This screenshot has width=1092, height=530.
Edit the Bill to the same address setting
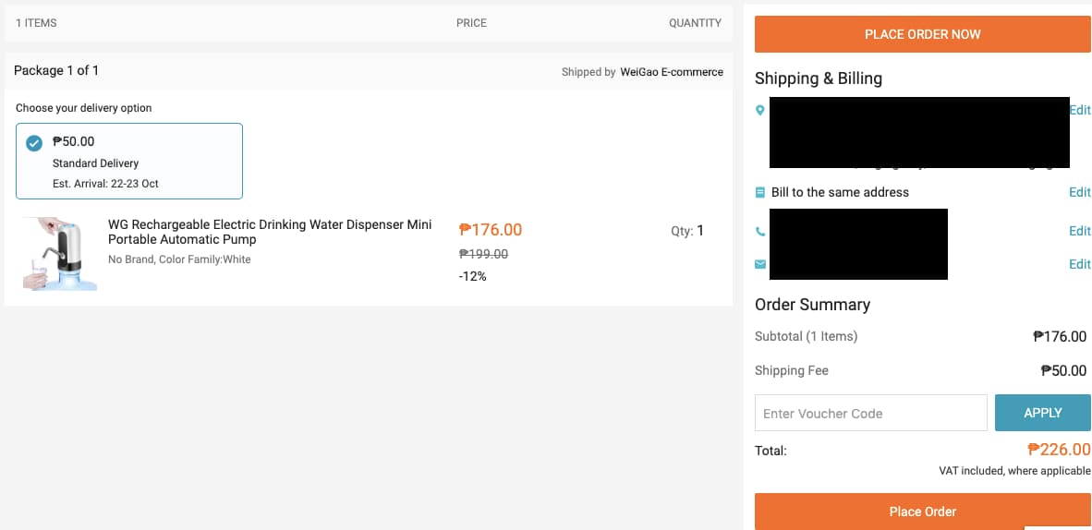(1079, 192)
